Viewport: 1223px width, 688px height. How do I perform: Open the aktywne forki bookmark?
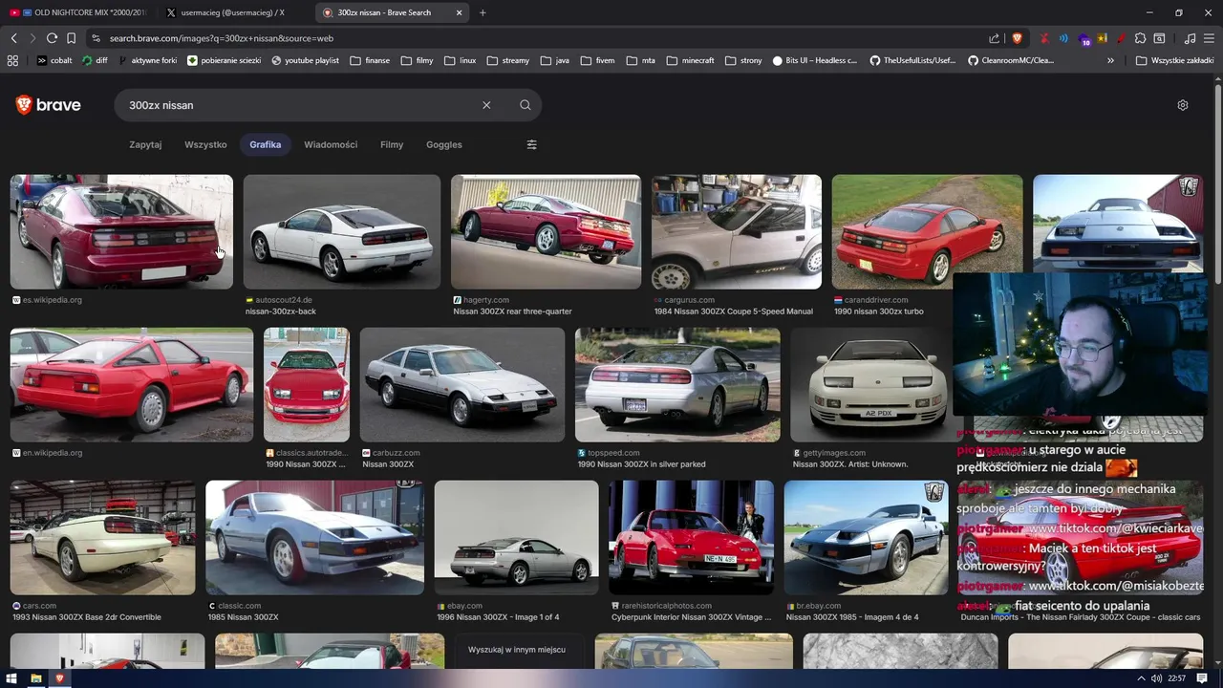tap(148, 60)
